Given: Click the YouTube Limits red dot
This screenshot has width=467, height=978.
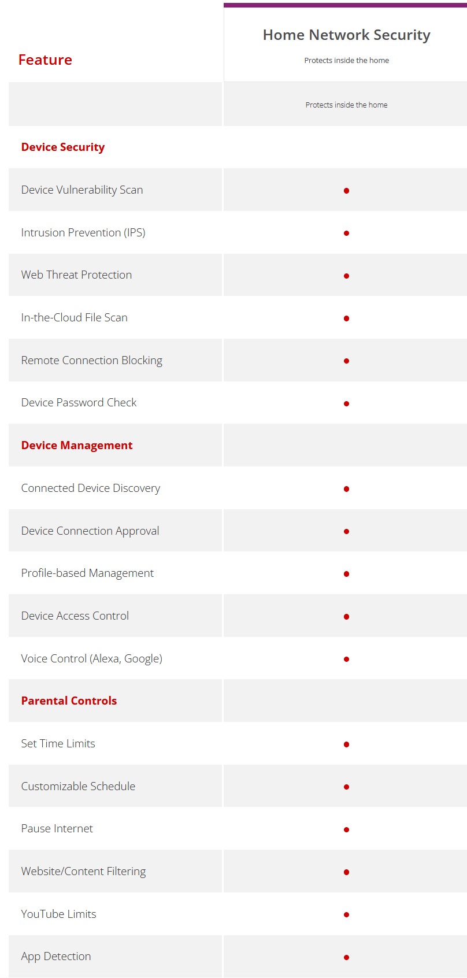Looking at the screenshot, I should coord(346,914).
